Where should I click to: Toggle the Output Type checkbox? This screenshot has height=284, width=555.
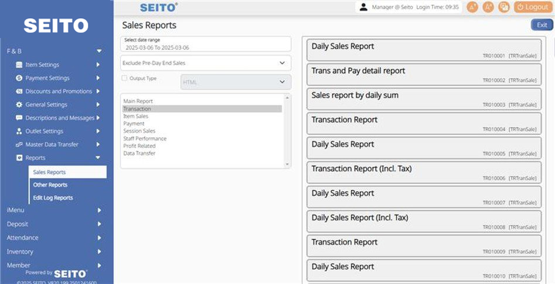click(124, 78)
